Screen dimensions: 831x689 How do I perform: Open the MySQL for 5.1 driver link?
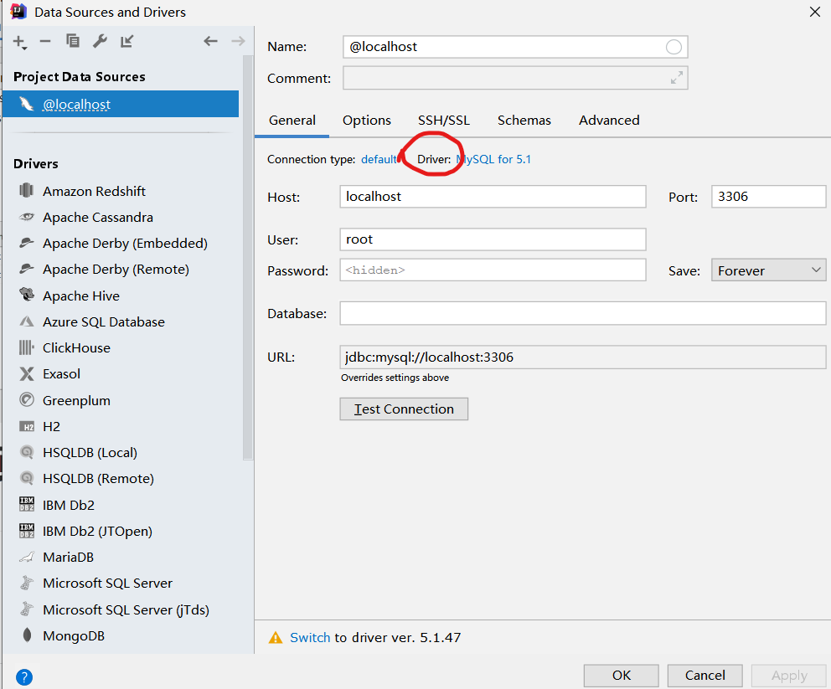coord(493,159)
